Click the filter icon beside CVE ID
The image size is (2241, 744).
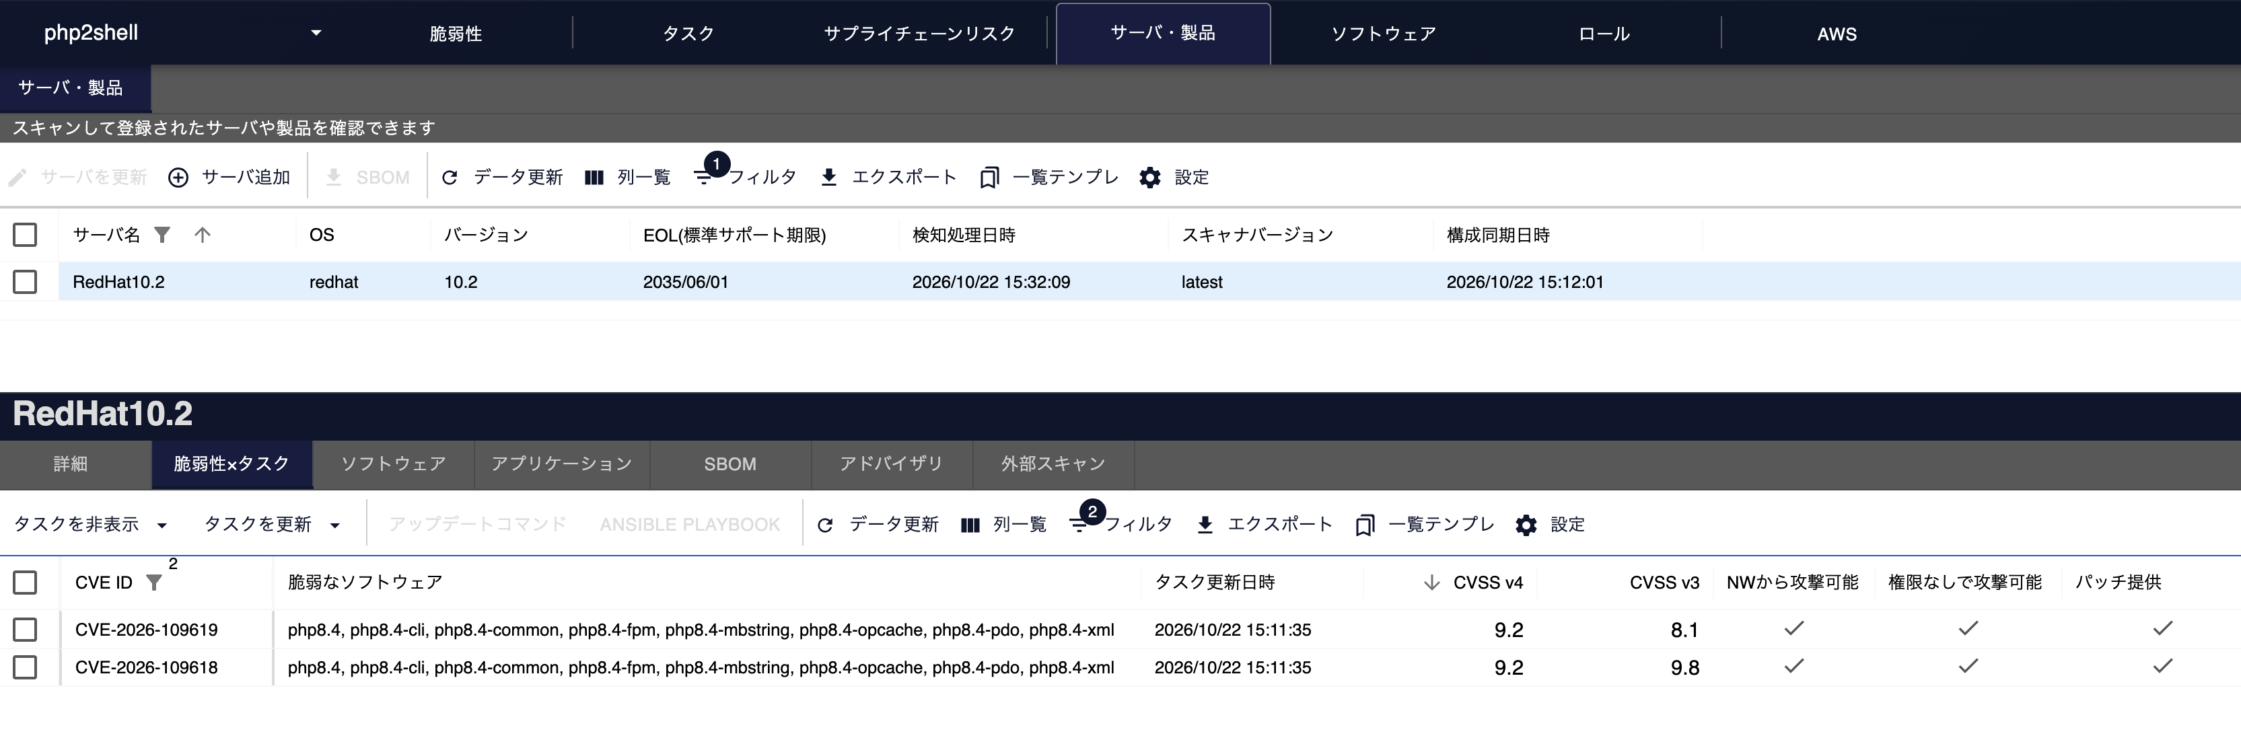[x=154, y=583]
